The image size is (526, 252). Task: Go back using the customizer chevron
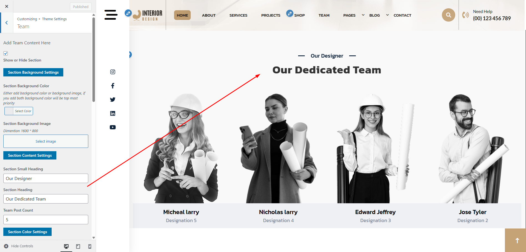tap(7, 23)
